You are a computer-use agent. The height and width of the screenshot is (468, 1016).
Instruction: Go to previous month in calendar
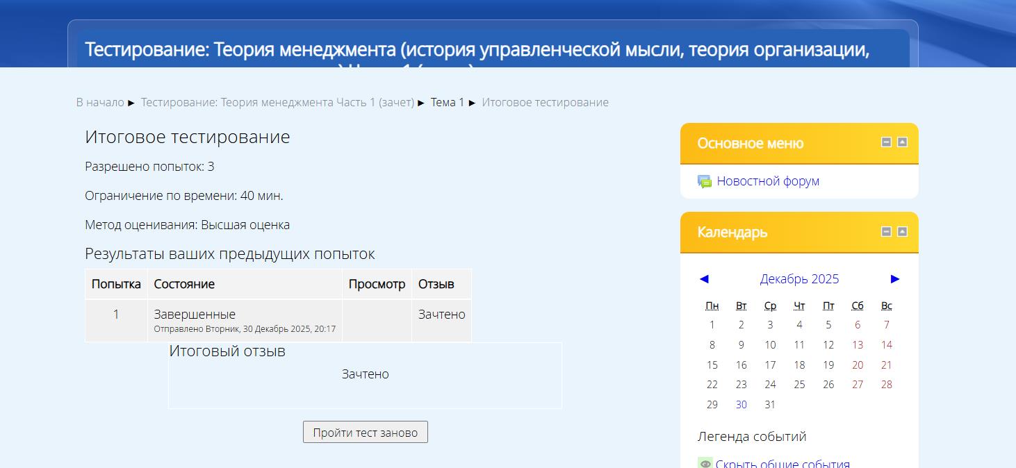[704, 279]
